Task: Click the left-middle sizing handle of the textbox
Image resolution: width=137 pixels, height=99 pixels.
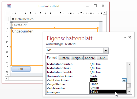Action: [x=11, y=47]
